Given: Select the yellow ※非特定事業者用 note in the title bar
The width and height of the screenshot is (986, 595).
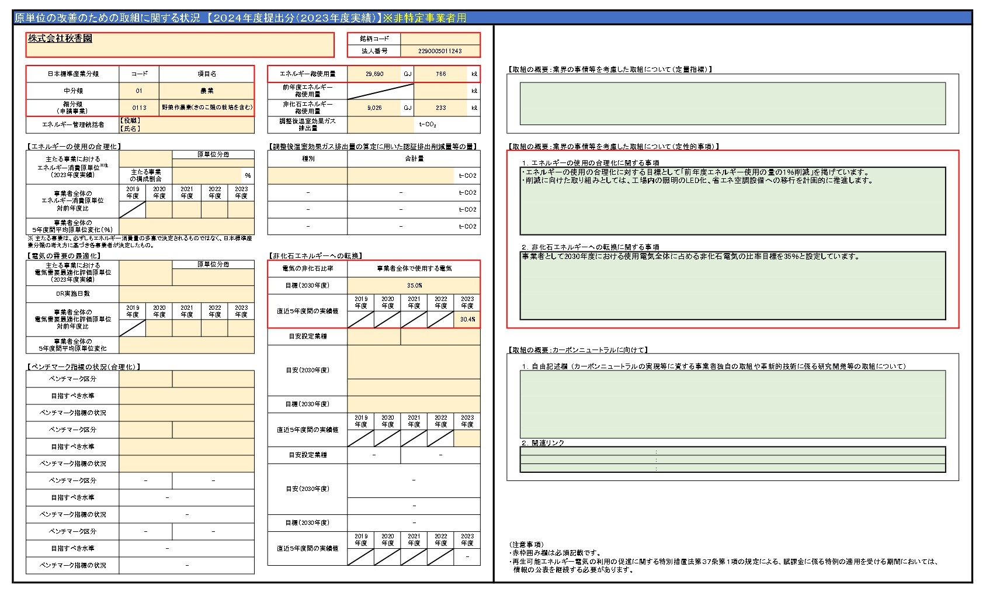Looking at the screenshot, I should (425, 18).
